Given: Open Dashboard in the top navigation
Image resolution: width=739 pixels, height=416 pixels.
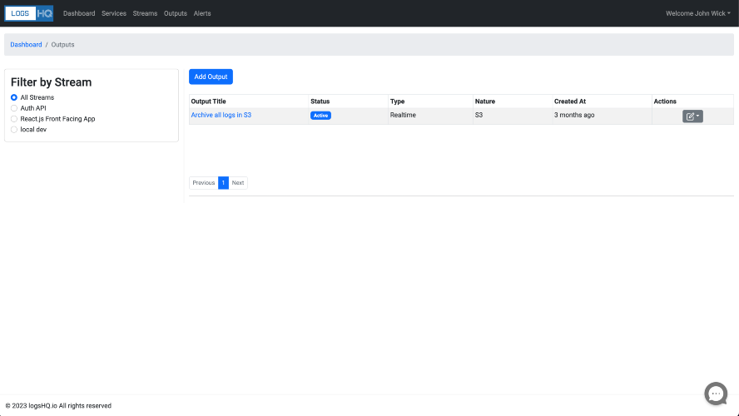Looking at the screenshot, I should [79, 13].
